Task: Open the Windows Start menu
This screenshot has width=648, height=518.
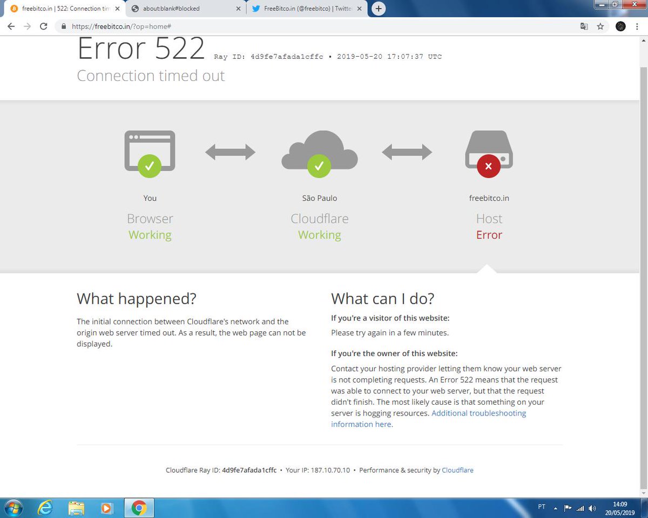Action: pos(13,508)
